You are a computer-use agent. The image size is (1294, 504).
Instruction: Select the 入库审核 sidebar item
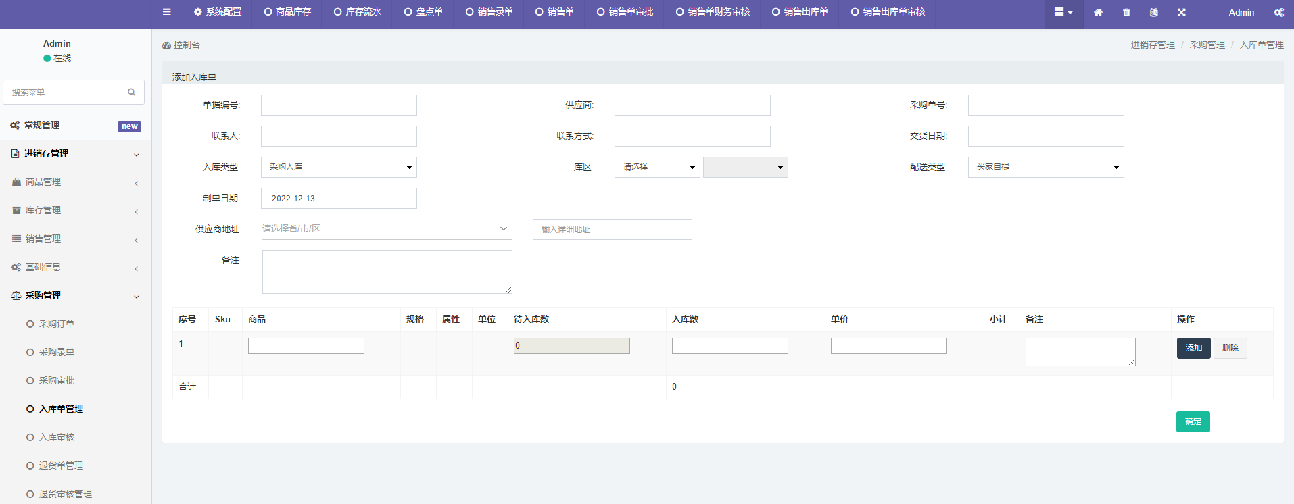click(x=57, y=437)
